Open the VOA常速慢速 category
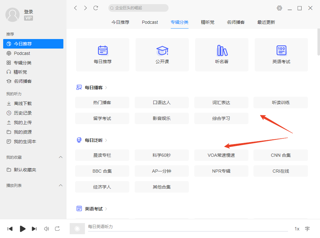This screenshot has height=238, width=320. click(x=221, y=155)
